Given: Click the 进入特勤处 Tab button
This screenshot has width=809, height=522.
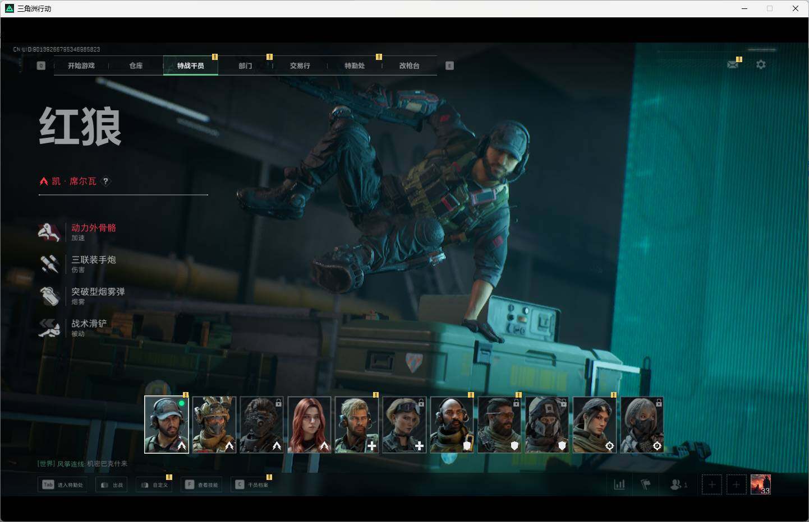Looking at the screenshot, I should pyautogui.click(x=63, y=484).
